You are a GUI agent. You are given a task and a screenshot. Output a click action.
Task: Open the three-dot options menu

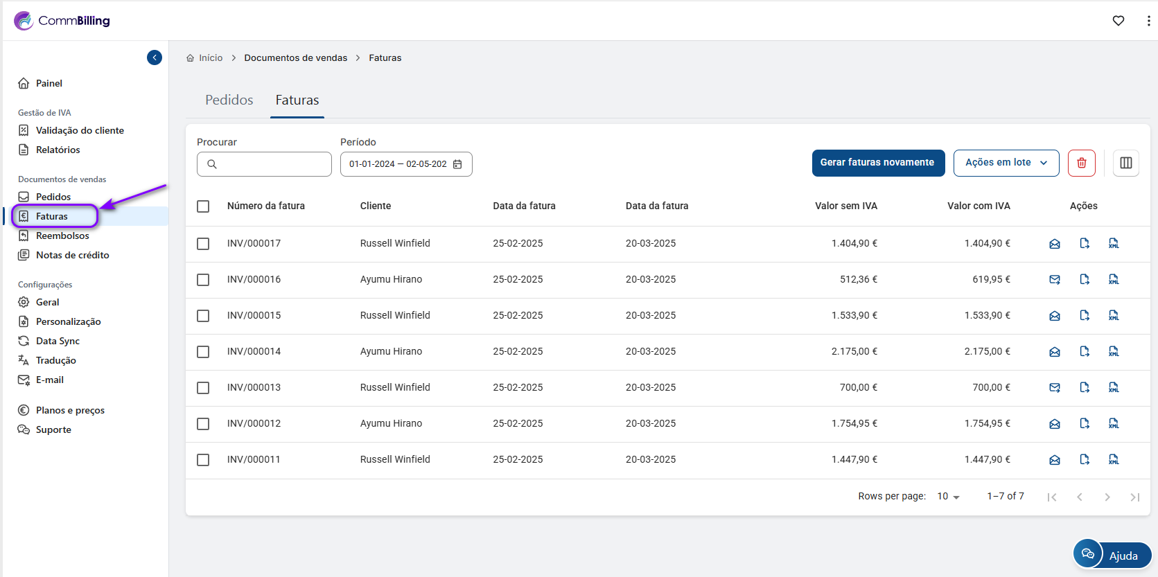tap(1148, 21)
